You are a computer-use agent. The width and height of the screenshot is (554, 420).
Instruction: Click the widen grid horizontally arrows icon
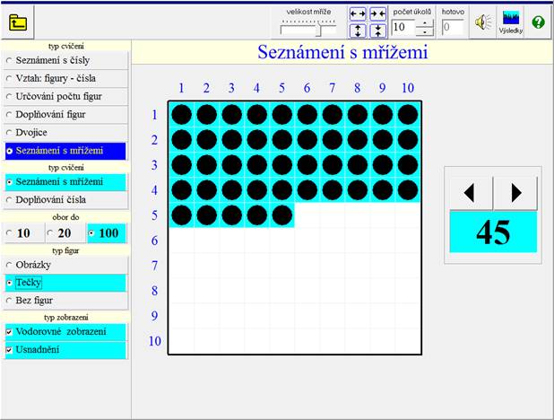coord(358,14)
